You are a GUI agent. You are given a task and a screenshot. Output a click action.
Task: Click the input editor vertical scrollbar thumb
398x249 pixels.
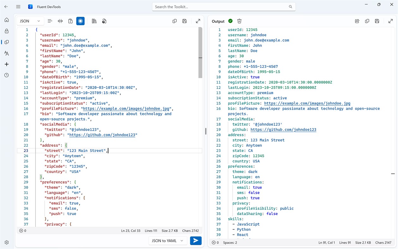200,53
